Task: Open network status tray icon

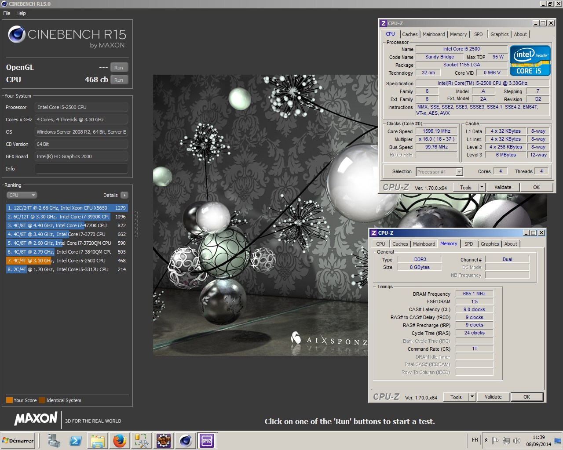Action: click(506, 440)
